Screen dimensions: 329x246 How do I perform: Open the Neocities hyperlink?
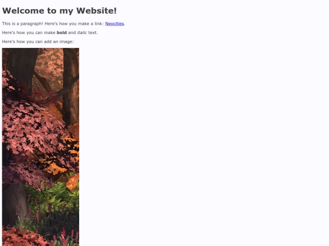pyautogui.click(x=115, y=24)
